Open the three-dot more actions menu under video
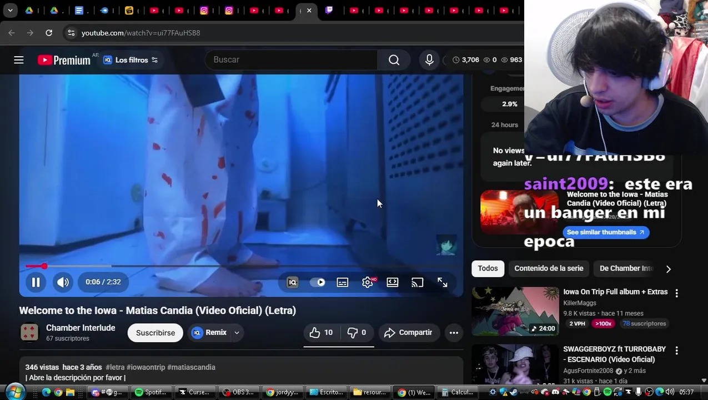Viewport: 708px width, 400px height. (x=454, y=333)
